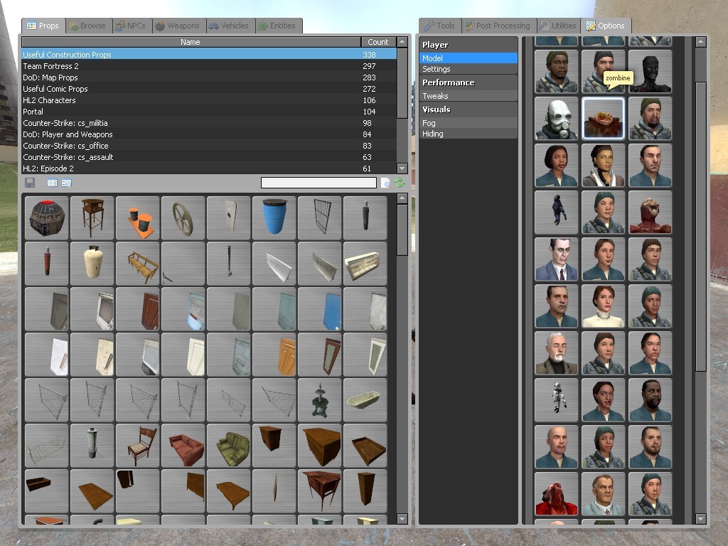
Task: Click the document page icon beside search box
Action: pyautogui.click(x=385, y=183)
